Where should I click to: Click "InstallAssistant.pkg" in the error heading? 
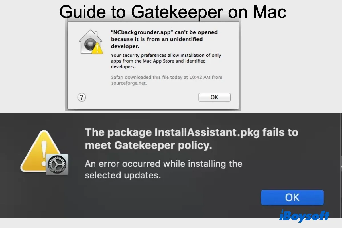pyautogui.click(x=207, y=132)
